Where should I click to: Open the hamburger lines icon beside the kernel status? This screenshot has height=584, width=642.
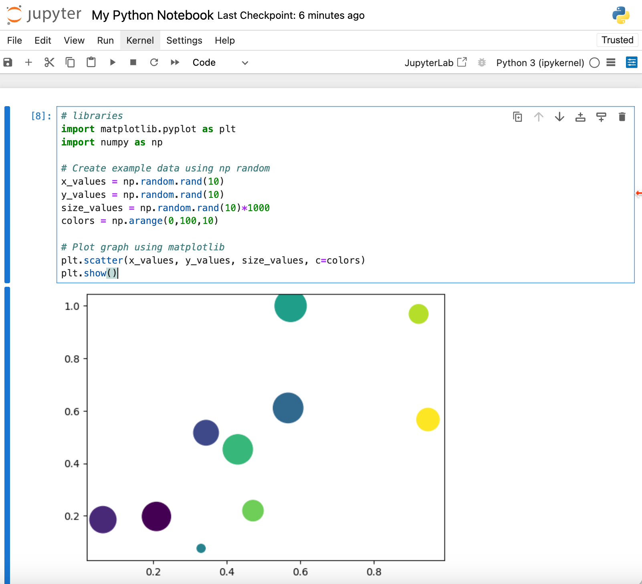[611, 62]
